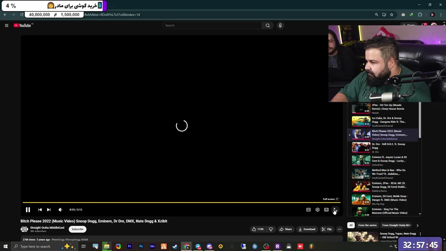Click the #NateDogg hashtag in description

pyautogui.click(x=58, y=239)
